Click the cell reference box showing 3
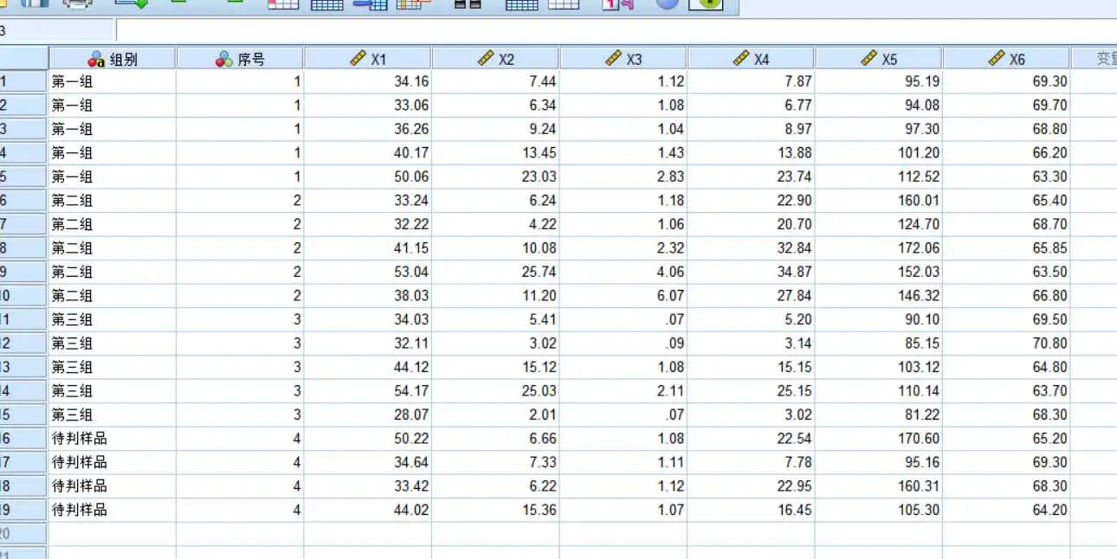The image size is (1117, 559). coord(57,31)
